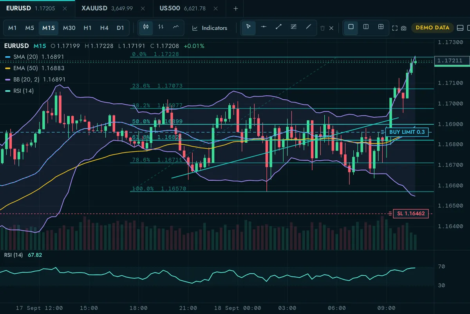The width and height of the screenshot is (470, 314).
Task: Select the Fibonacci retracement tool
Action: point(293,27)
